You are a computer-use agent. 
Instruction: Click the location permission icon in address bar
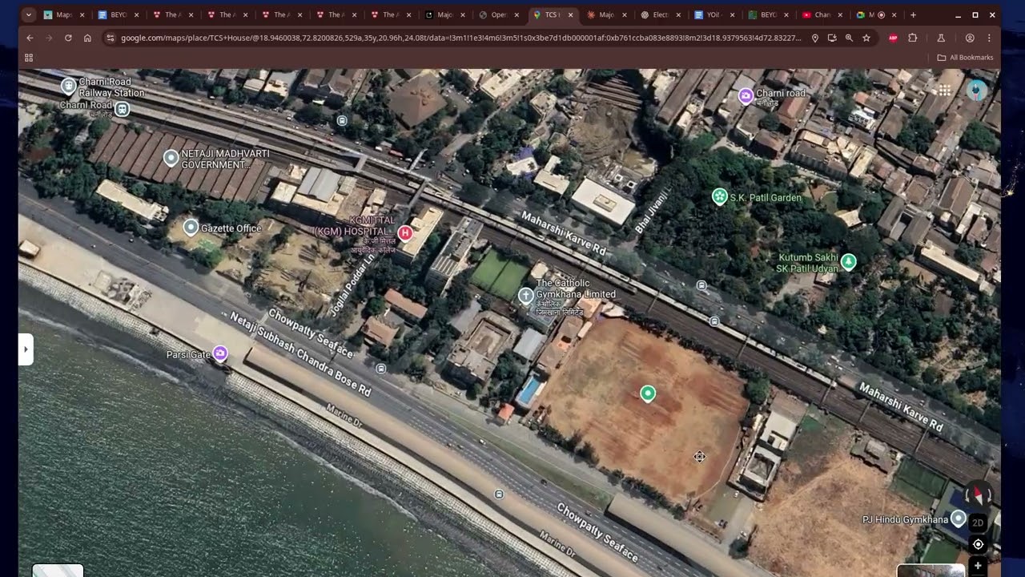(x=815, y=38)
